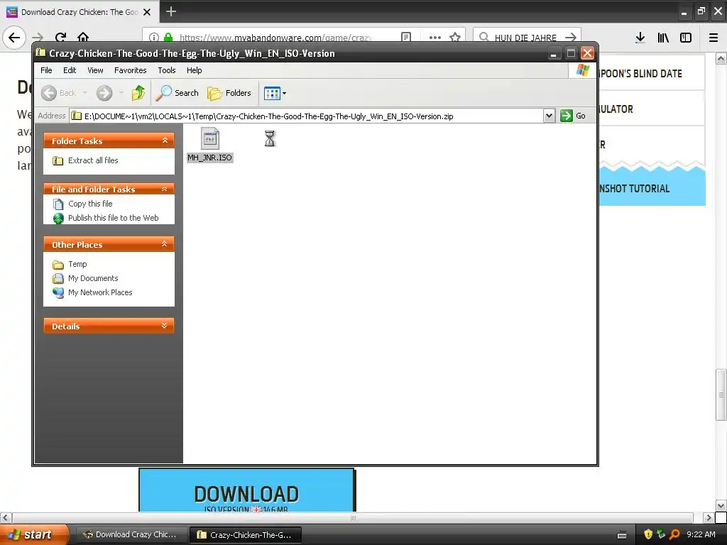Screen dimensions: 727x545
Task: Click the Up folder toolbar icon
Action: point(138,93)
